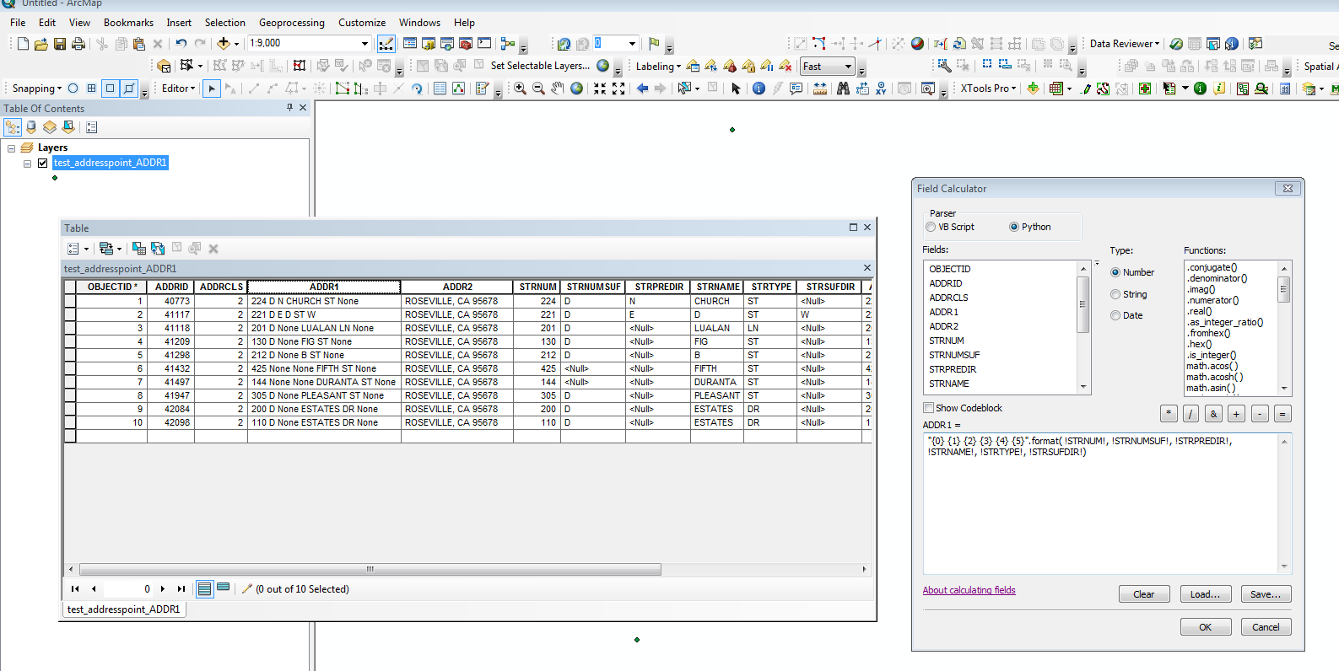This screenshot has height=671, width=1339.
Task: Open the map scale 1:9,000 dropdown
Action: [x=364, y=44]
